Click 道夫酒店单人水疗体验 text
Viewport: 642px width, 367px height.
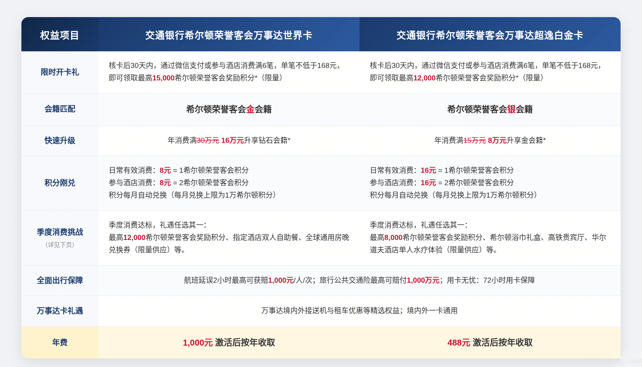click(x=406, y=250)
